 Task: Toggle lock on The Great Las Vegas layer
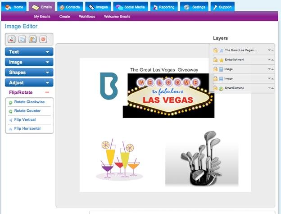[215, 50]
